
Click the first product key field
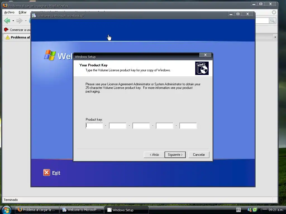(x=94, y=126)
